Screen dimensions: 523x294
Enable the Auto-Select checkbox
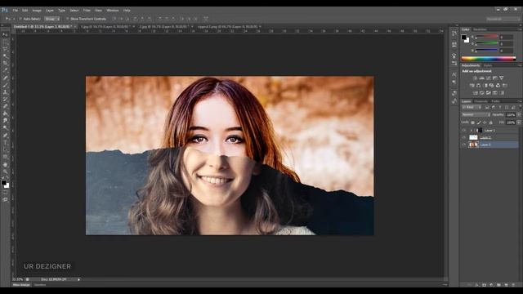[20, 19]
